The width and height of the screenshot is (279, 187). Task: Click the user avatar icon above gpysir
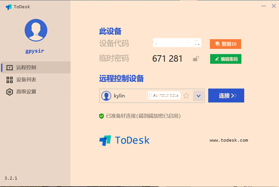click(x=36, y=30)
